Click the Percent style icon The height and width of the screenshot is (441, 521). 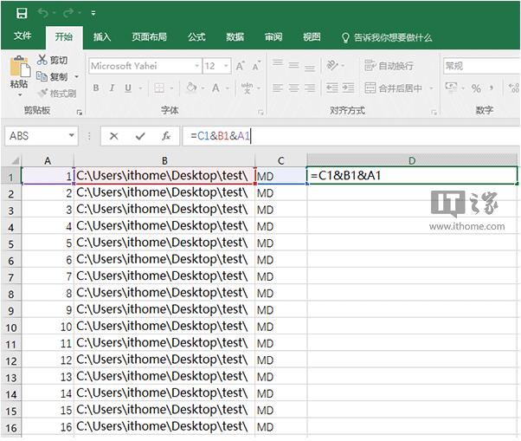[x=476, y=88]
